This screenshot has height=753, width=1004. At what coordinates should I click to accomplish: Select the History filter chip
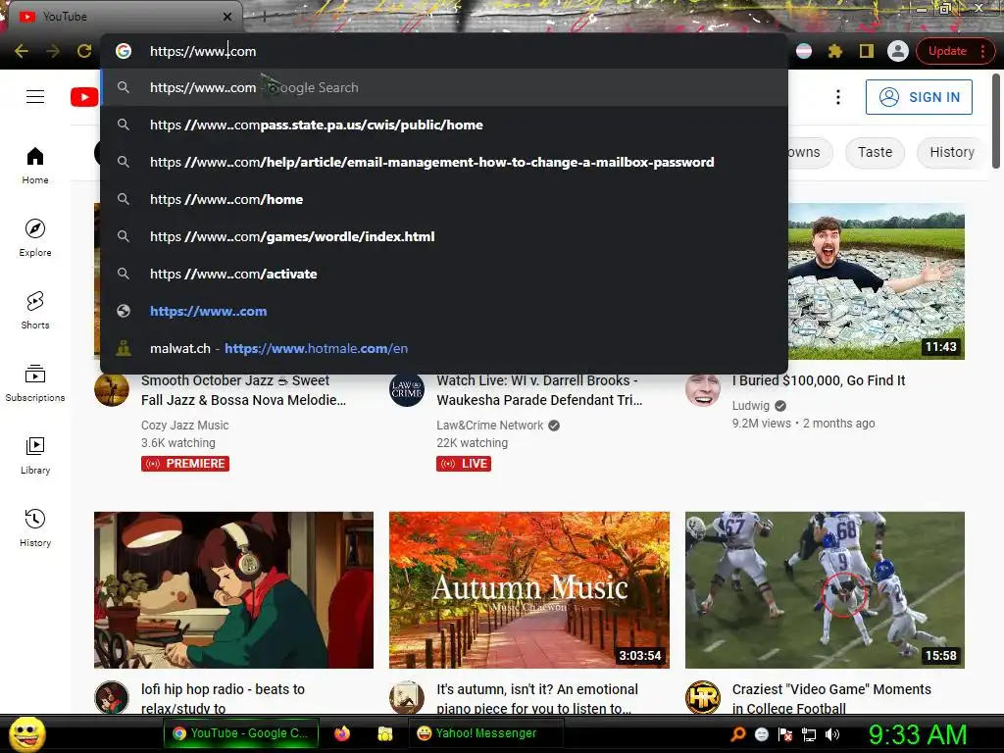[951, 152]
